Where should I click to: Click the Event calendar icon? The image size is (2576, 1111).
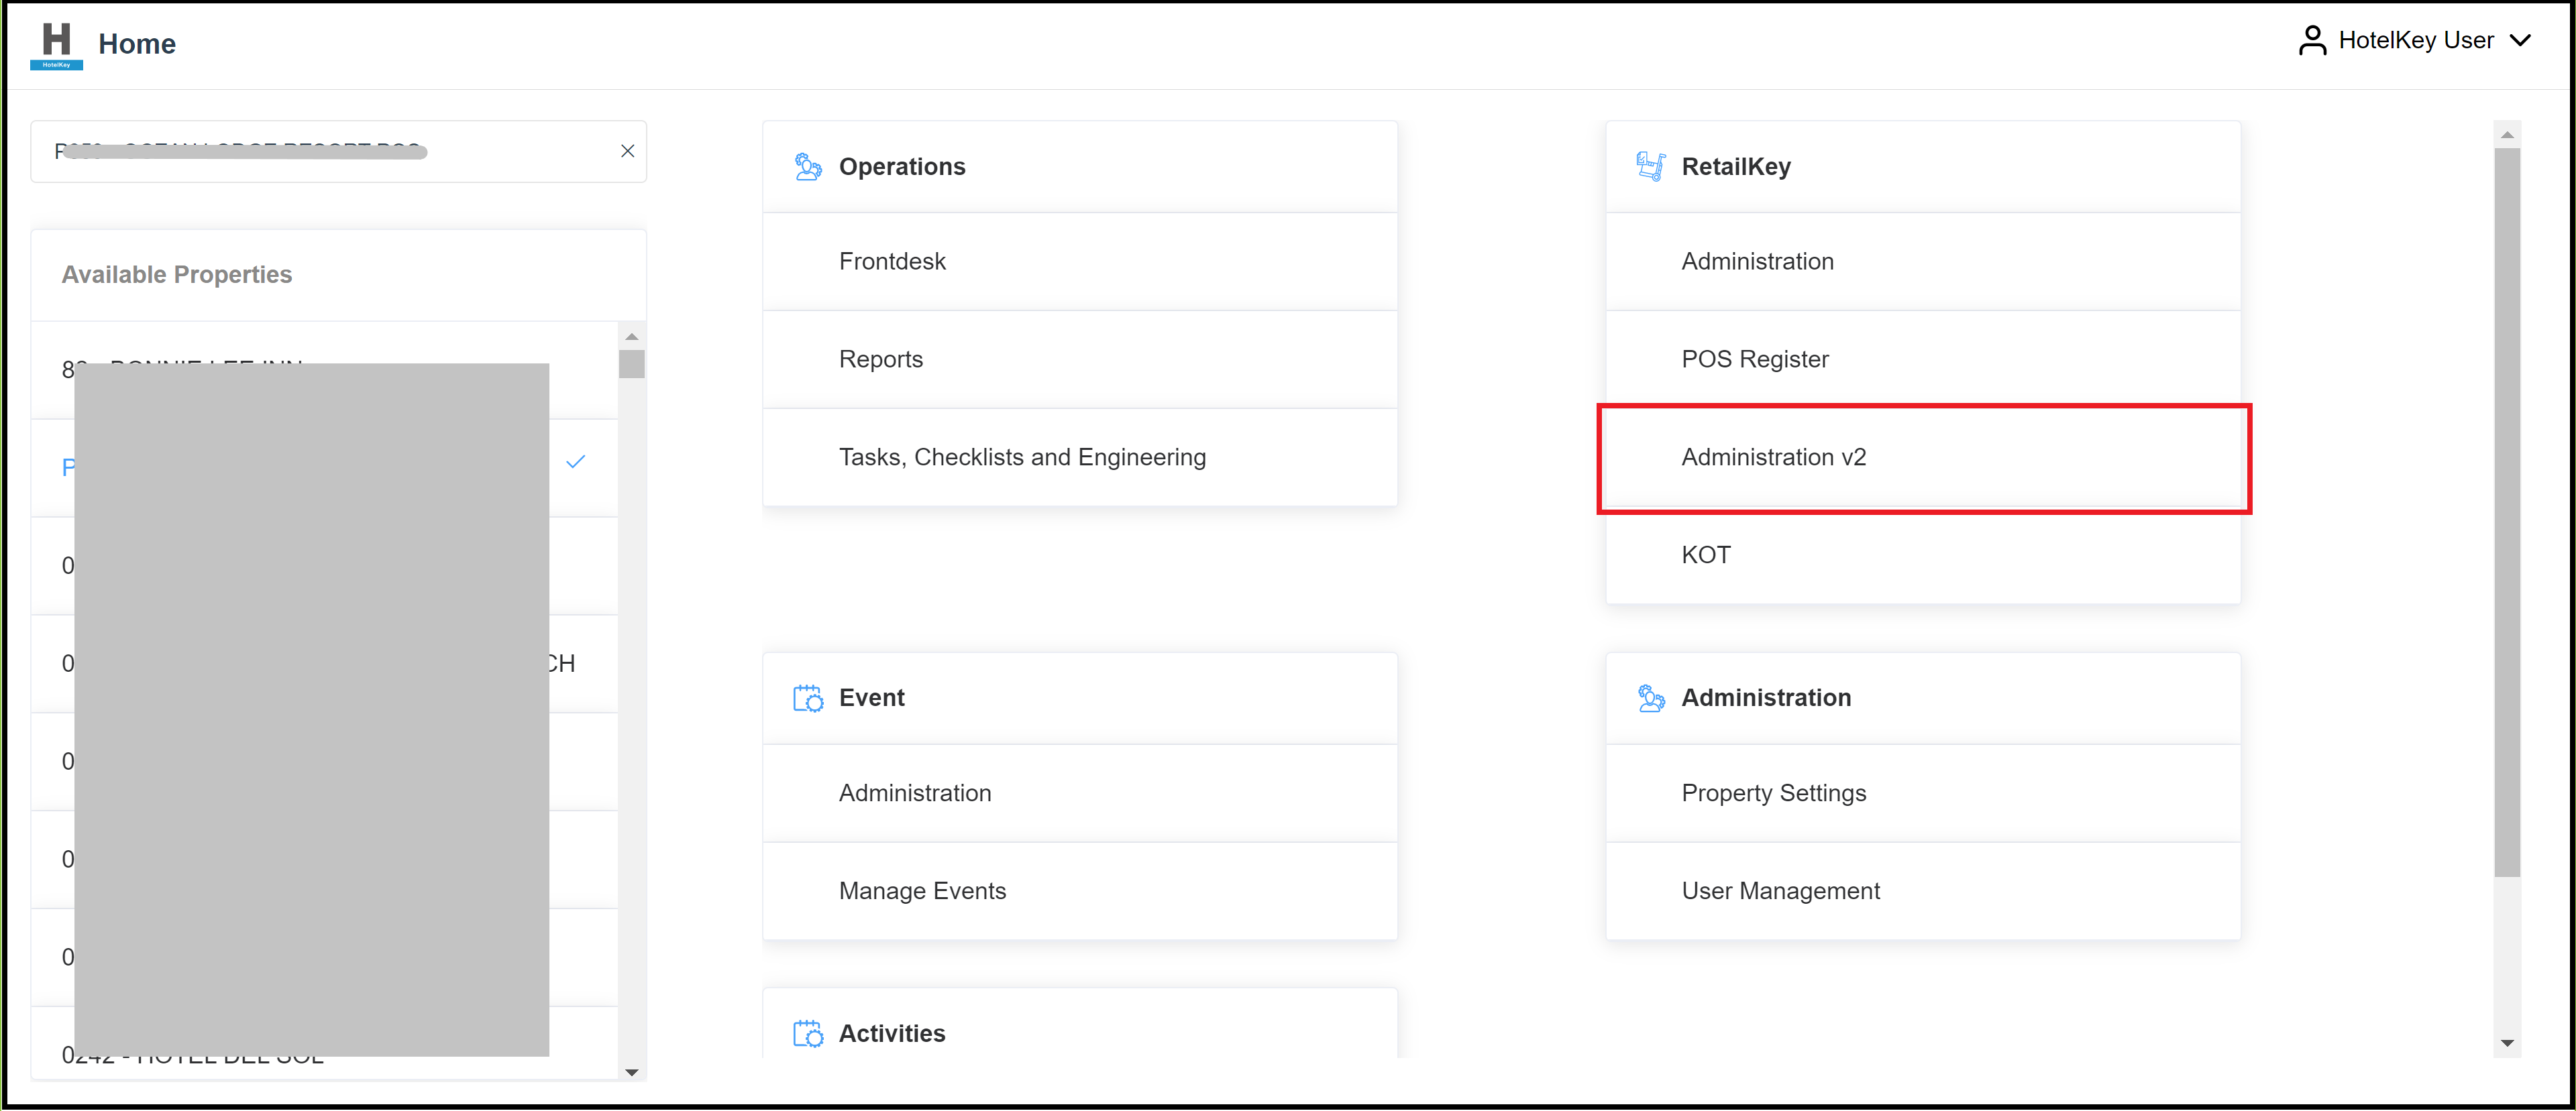807,697
